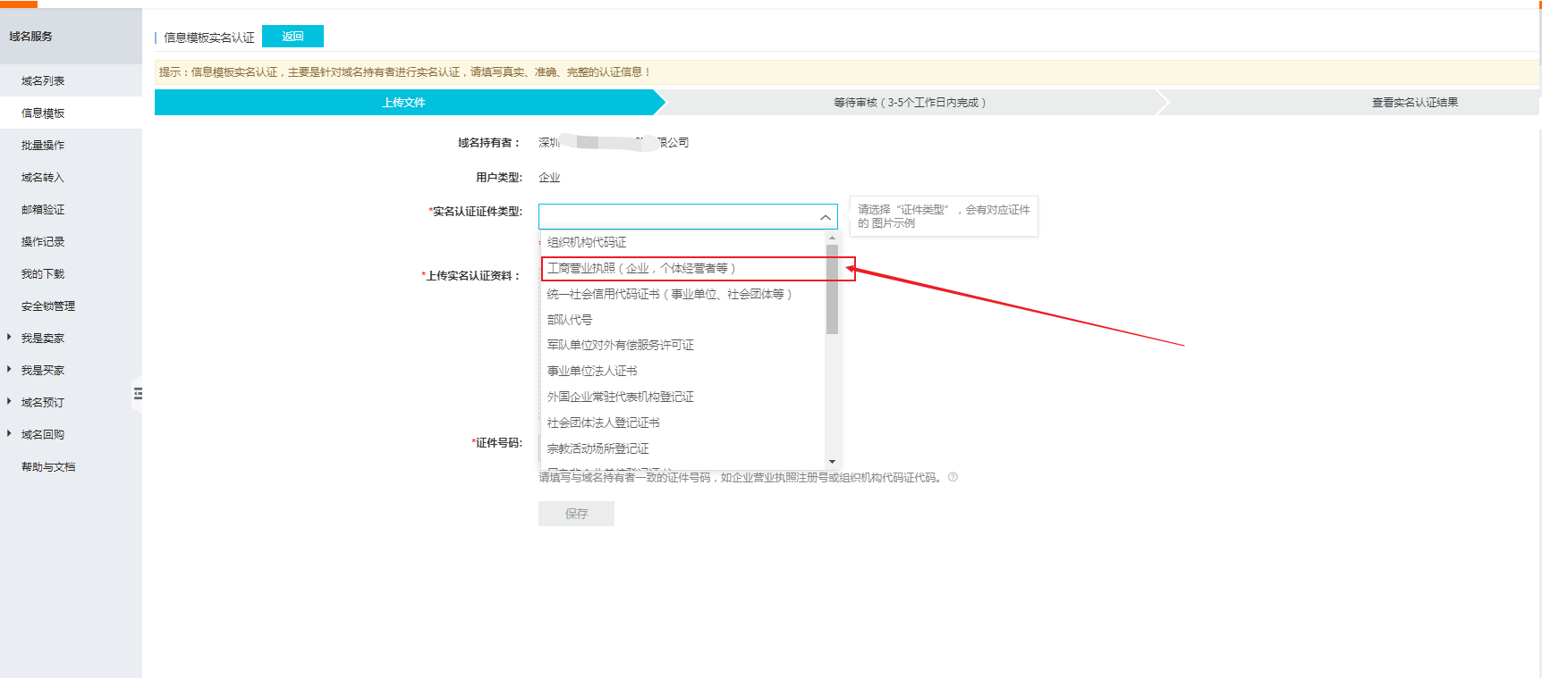Open 安全锁管理 in sidebar

48,306
